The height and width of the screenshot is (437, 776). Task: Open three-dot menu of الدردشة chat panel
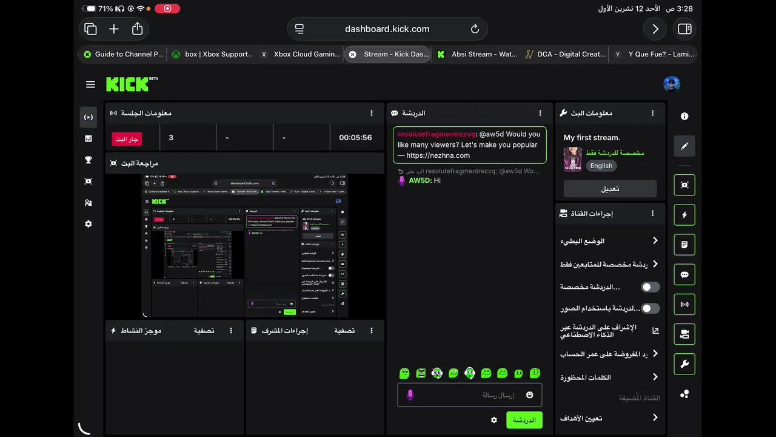pos(540,113)
